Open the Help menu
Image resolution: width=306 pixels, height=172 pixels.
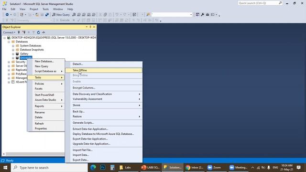pyautogui.click(x=70, y=9)
